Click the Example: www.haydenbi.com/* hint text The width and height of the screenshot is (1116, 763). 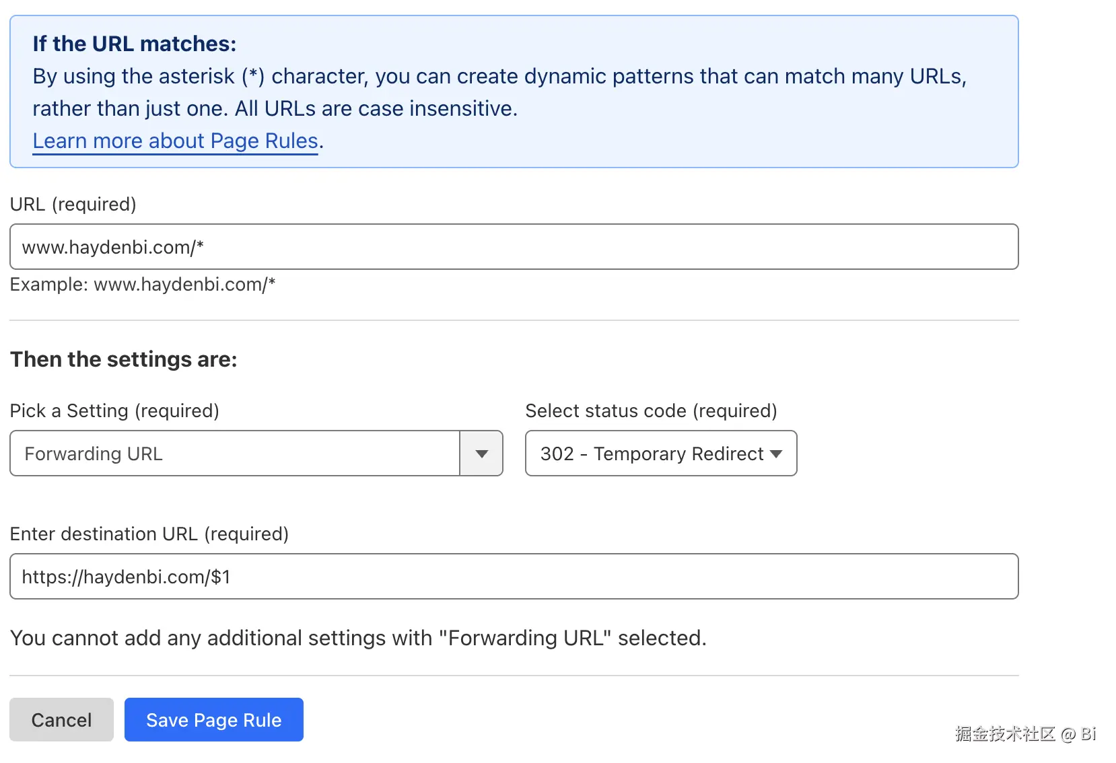(143, 285)
